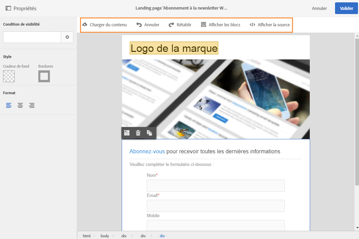Click the vertical scrollbar thumb

357,112
